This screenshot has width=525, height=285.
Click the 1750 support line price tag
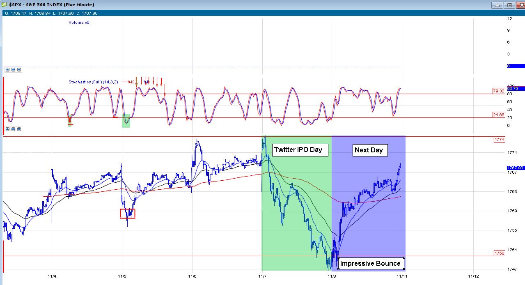tap(499, 253)
